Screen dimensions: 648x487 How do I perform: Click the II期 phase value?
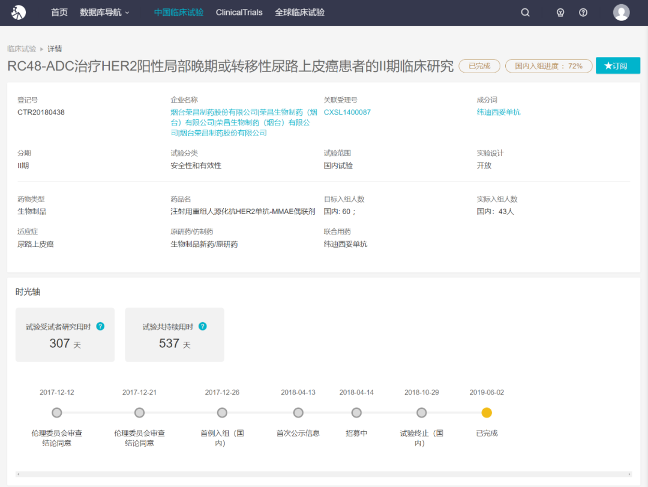point(23,166)
